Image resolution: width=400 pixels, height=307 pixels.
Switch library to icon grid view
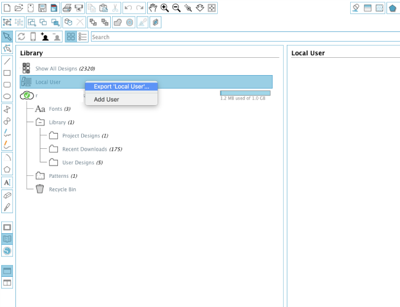(x=71, y=37)
